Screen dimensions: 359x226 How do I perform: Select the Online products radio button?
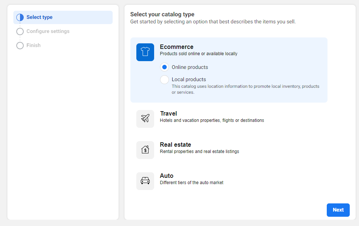coord(164,67)
